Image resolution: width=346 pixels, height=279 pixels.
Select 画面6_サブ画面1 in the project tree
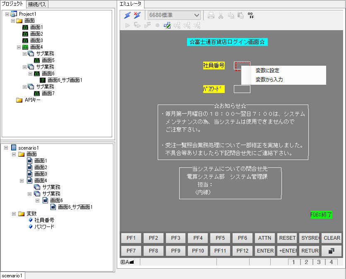(x=65, y=80)
